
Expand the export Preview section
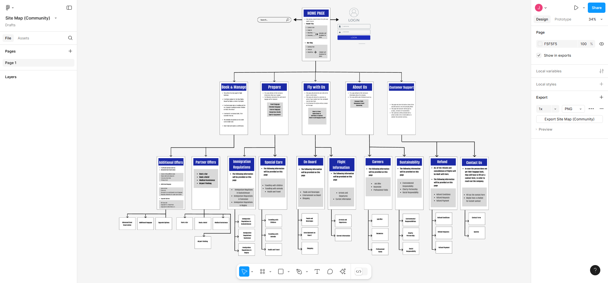544,129
